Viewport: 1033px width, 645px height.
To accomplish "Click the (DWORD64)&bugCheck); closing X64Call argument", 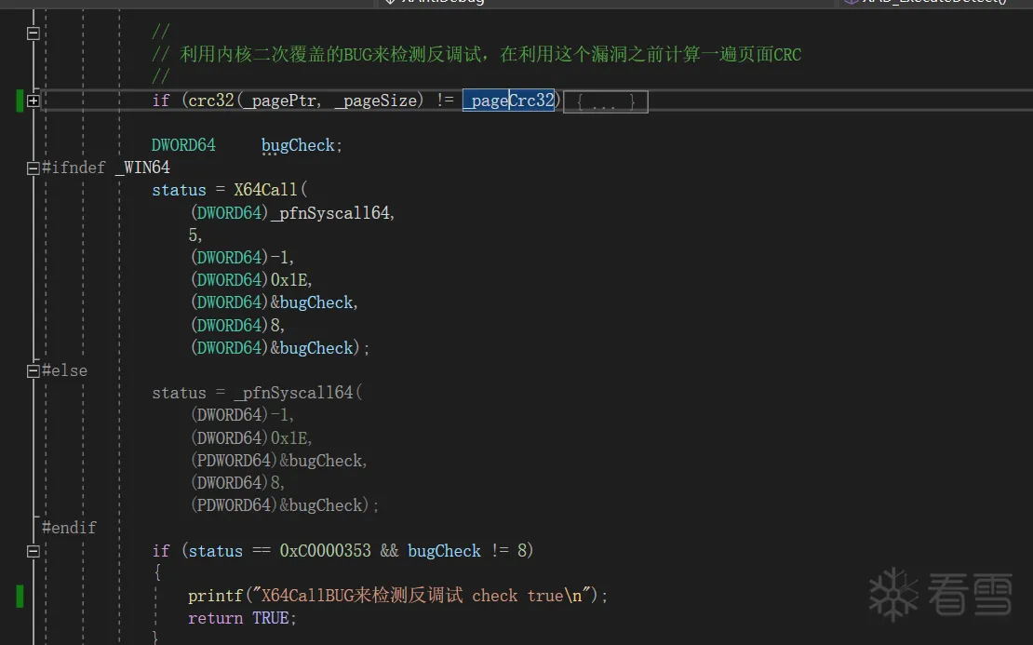I will point(280,348).
